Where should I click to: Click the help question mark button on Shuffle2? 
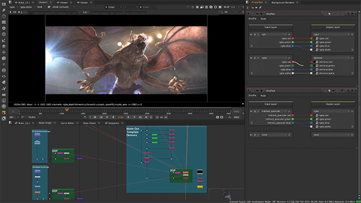click(x=348, y=91)
